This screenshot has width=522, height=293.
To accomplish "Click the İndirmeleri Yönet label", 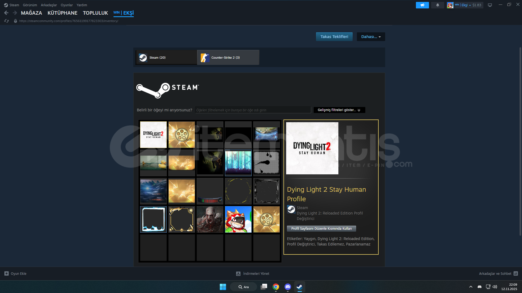I will pyautogui.click(x=256, y=273).
